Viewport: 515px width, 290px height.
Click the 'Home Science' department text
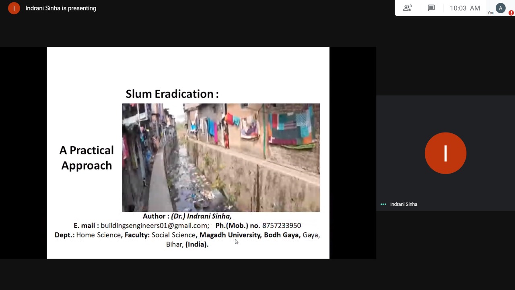(99, 235)
